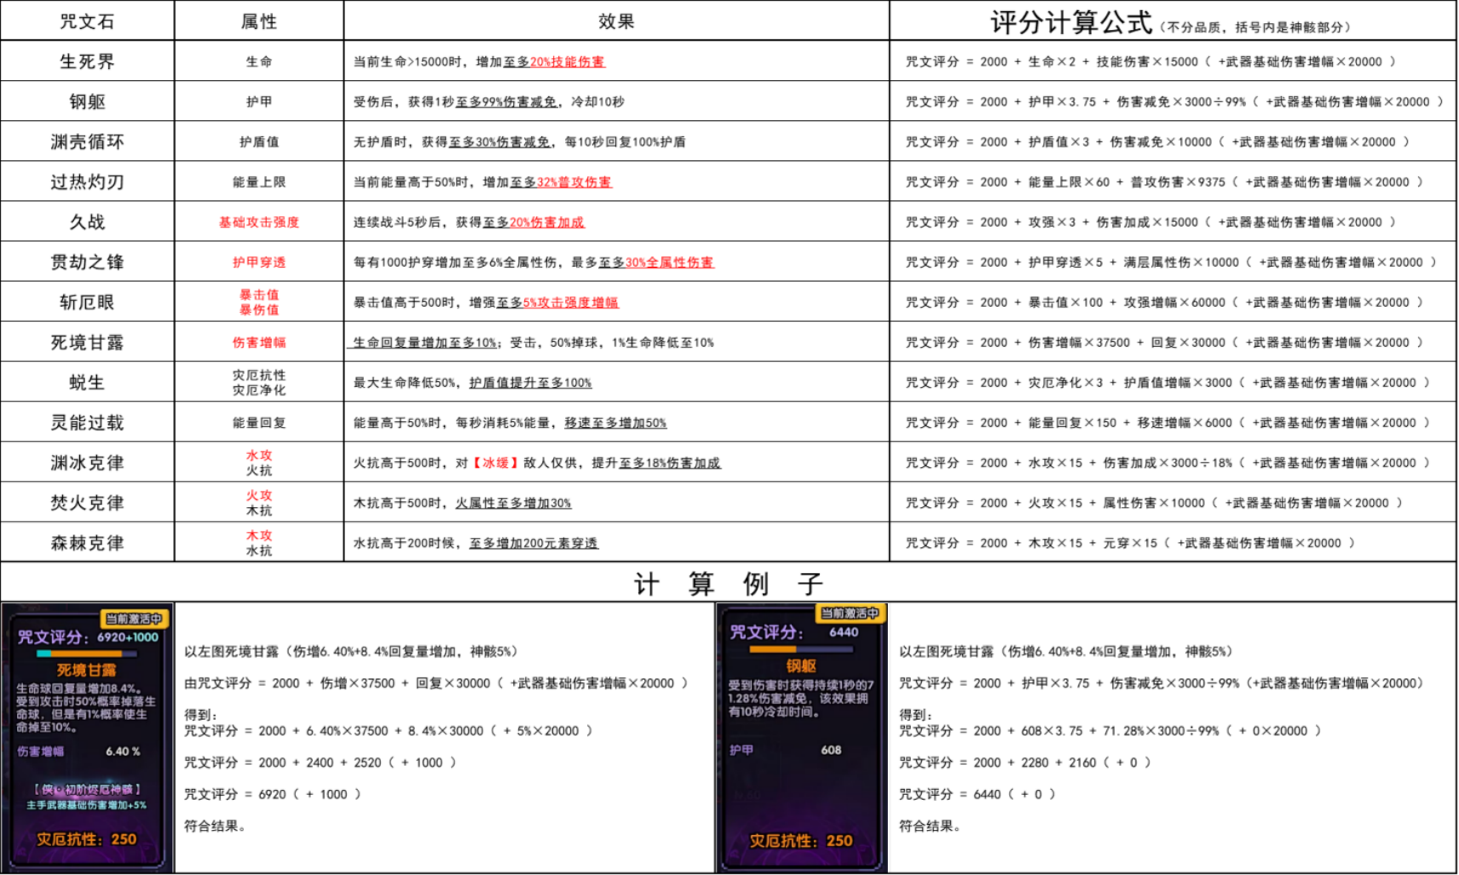
Task: Open the 钢躯 rune card image
Action: (x=802, y=737)
